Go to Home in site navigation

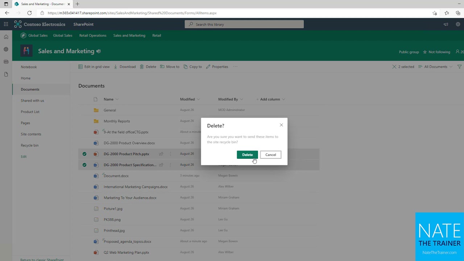click(x=25, y=78)
